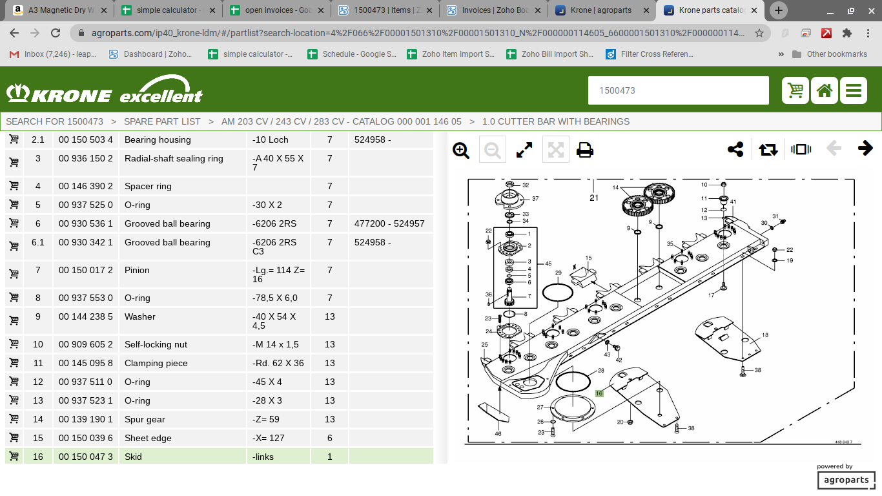Switch to the simple calculator tab
The width and height of the screenshot is (882, 496).
coord(169,10)
